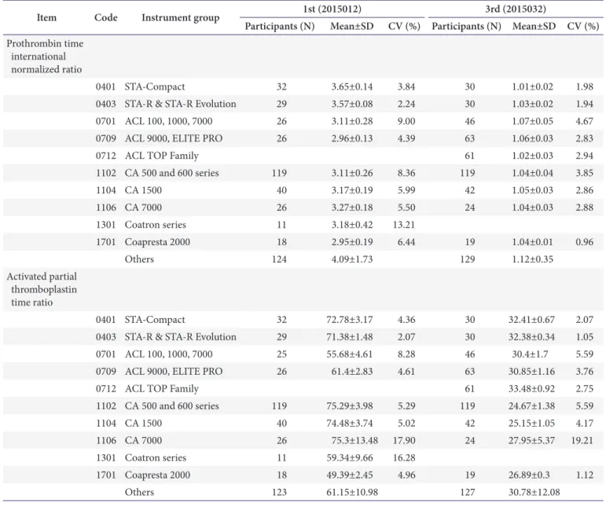The width and height of the screenshot is (606, 510).
Task: Click the 'Prothrombin time international normalized ratio' label
Action: (45, 57)
